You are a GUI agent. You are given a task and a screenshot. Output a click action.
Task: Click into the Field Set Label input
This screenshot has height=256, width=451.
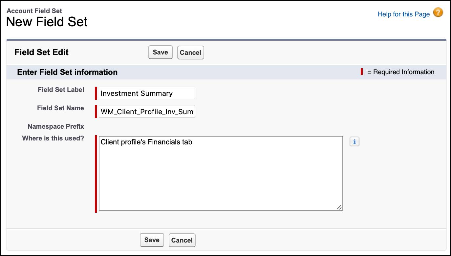point(147,93)
